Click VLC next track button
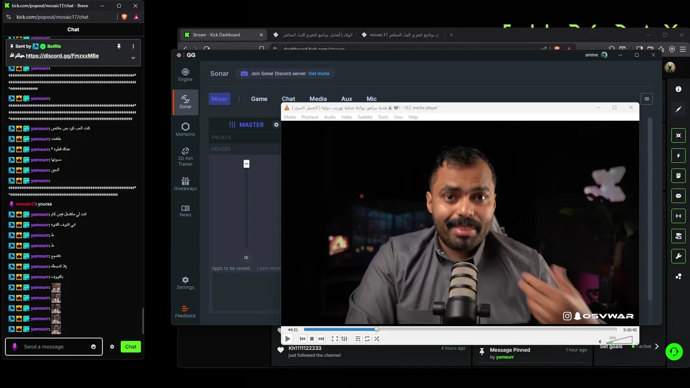The height and width of the screenshot is (388, 690). (321, 339)
